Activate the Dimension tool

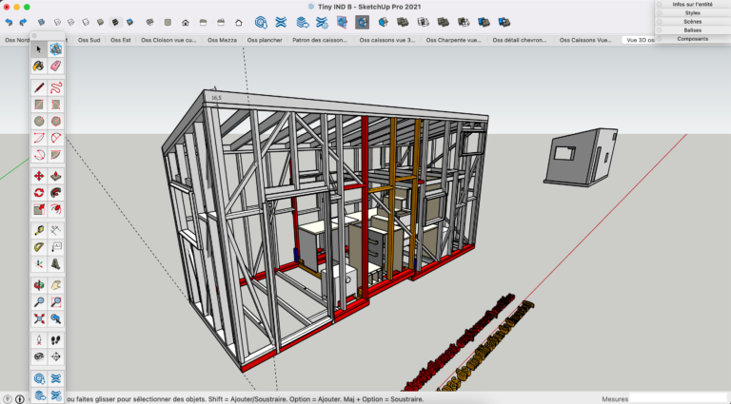(55, 230)
